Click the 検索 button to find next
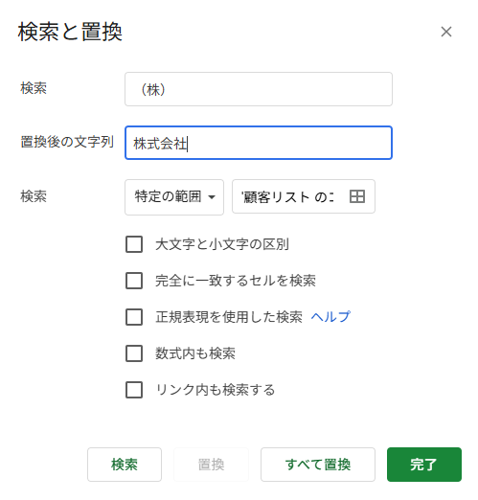This screenshot has height=500, width=478. [125, 465]
